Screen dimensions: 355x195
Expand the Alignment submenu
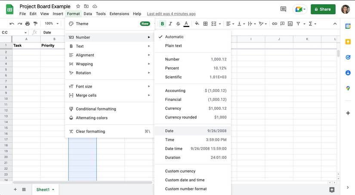click(x=110, y=55)
